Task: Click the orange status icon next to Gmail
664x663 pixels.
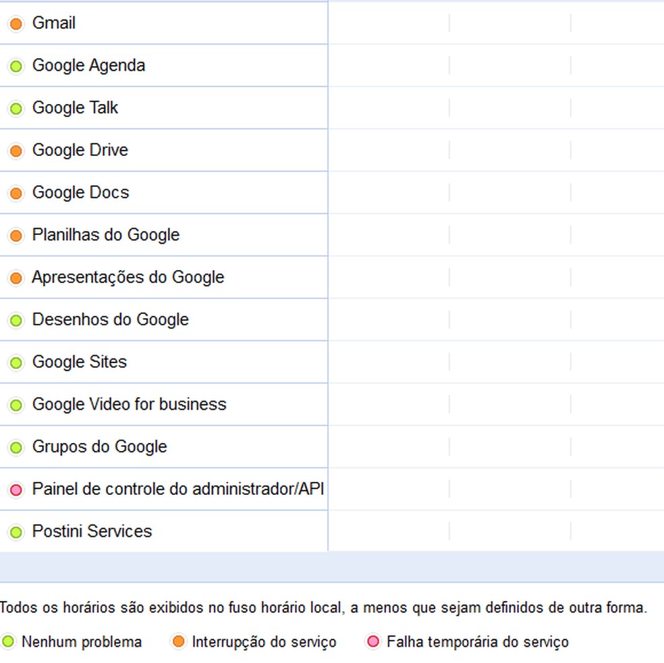Action: pos(16,23)
